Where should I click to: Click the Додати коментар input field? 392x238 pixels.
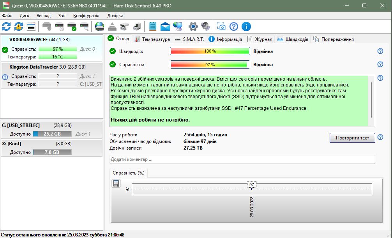coord(242,159)
